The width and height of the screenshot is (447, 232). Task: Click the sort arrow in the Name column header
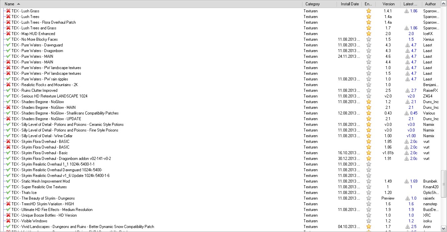tap(18, 4)
